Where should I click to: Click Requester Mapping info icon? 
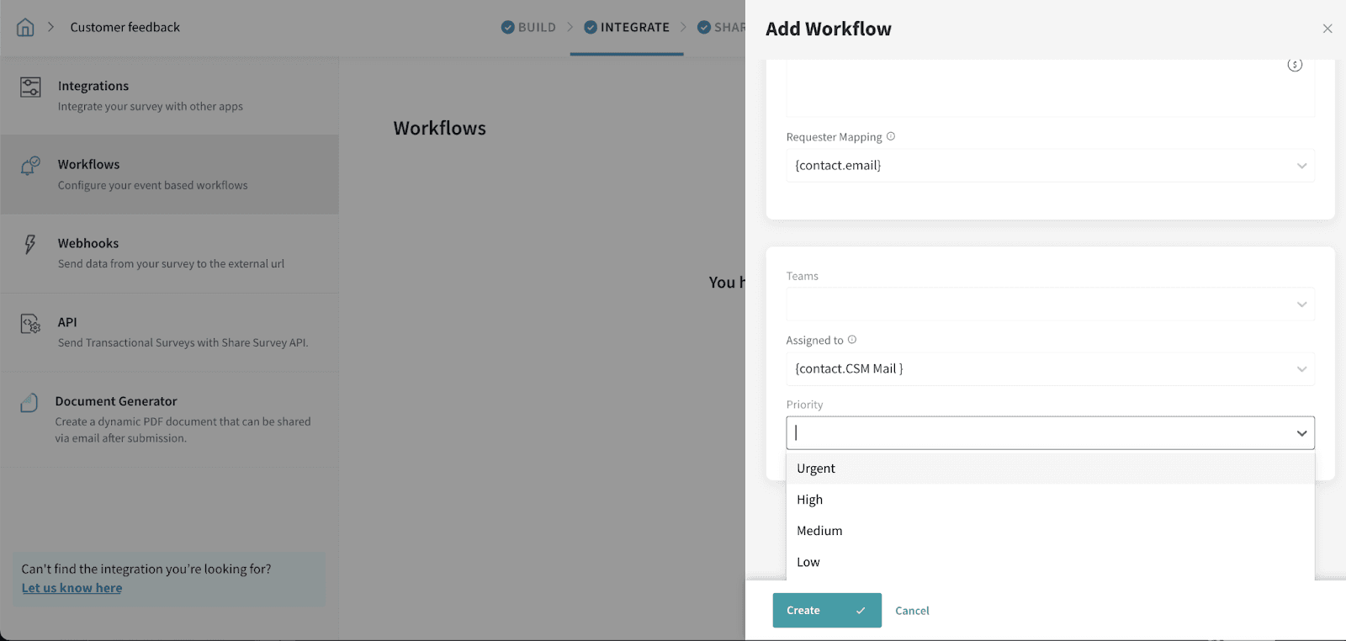[891, 136]
